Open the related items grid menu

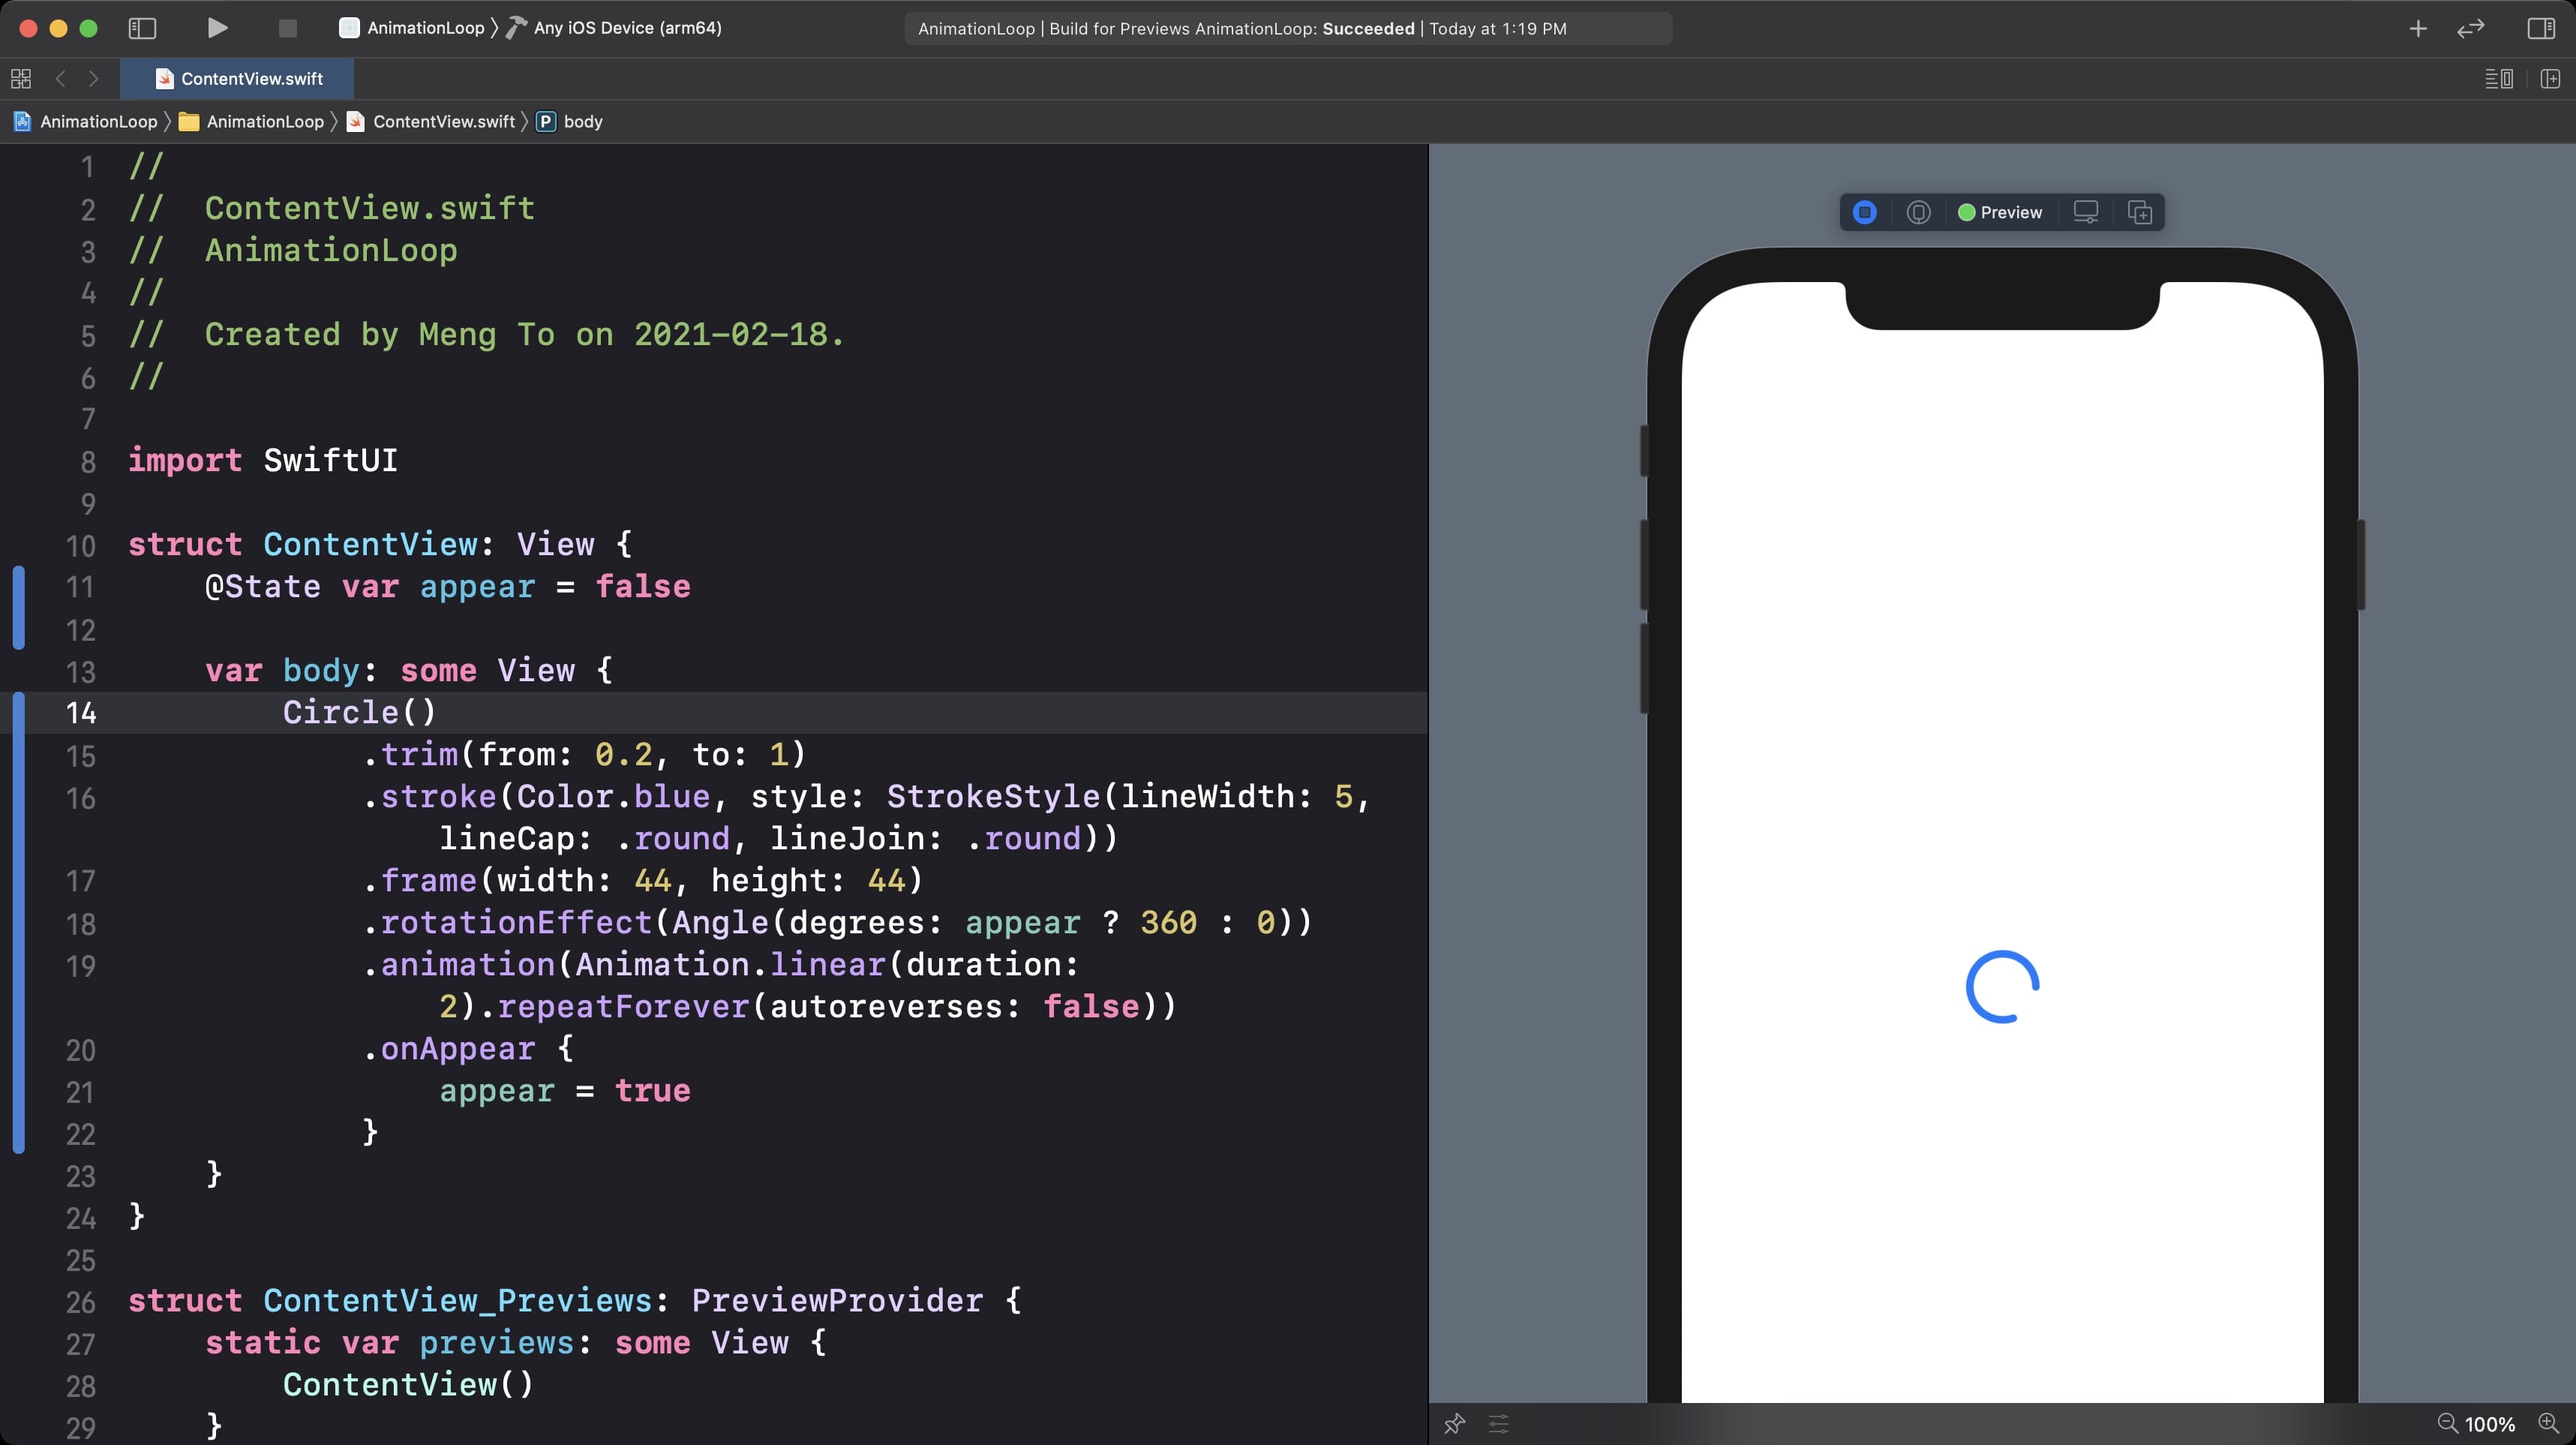click(21, 78)
